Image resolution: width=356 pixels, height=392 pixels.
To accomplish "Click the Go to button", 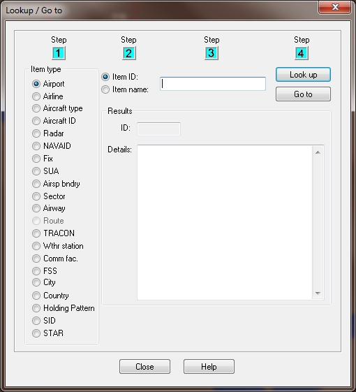I will (x=303, y=94).
